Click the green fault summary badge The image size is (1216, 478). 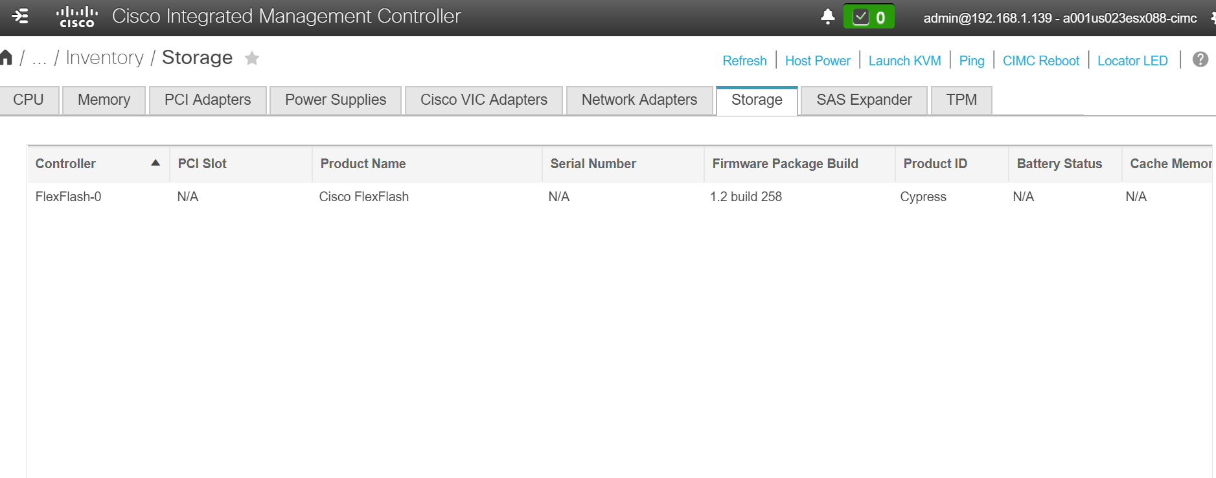click(869, 17)
